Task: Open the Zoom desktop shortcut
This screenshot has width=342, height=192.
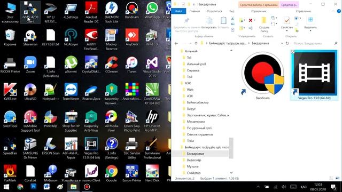Action: (x=30, y=65)
